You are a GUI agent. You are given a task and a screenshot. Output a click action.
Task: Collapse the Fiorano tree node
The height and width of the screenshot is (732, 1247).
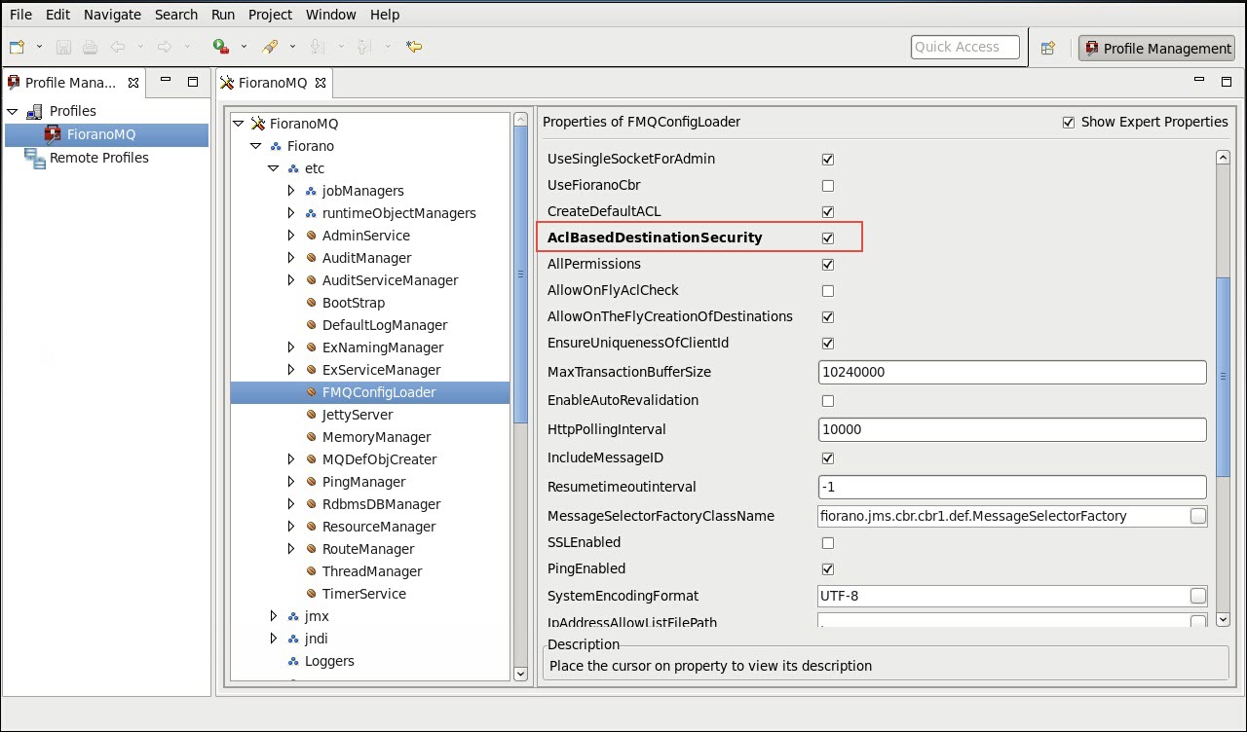click(x=256, y=146)
